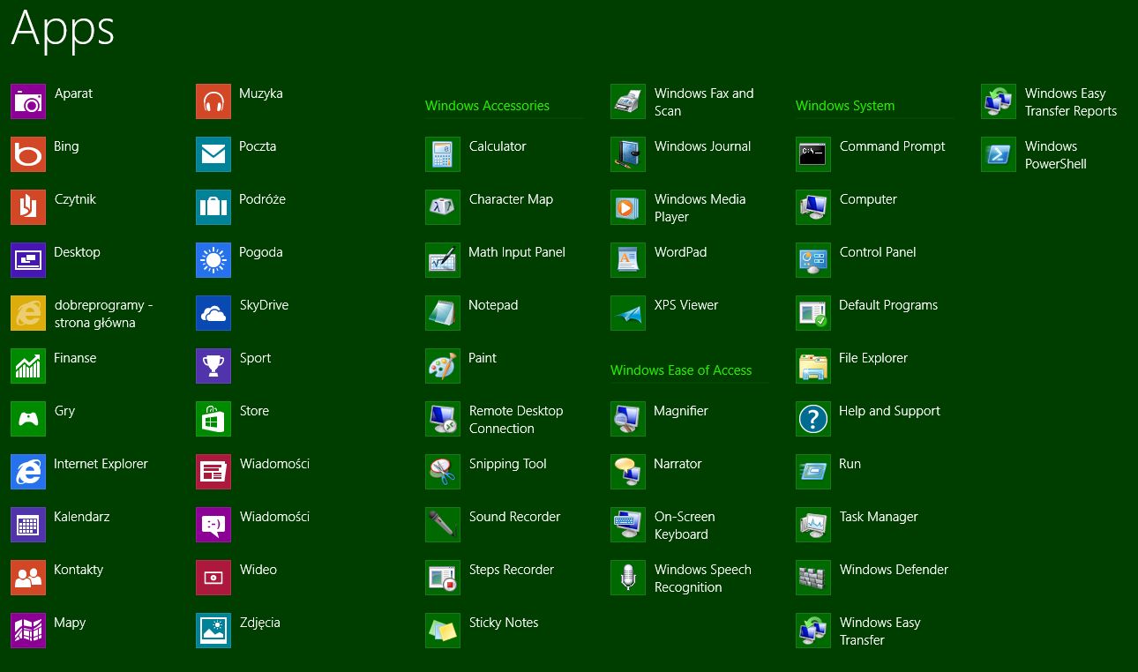Open the Help and Support question icon
The height and width of the screenshot is (672, 1138).
point(813,419)
